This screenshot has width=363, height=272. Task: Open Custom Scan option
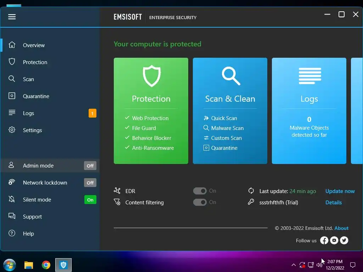pyautogui.click(x=226, y=138)
